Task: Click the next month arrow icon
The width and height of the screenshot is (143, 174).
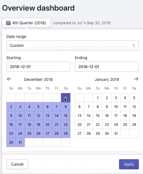Action: [x=136, y=79]
